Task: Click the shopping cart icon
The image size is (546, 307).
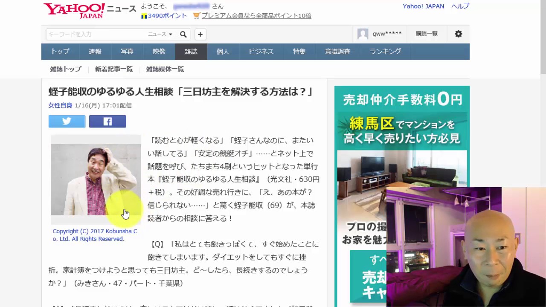Action: pyautogui.click(x=197, y=16)
